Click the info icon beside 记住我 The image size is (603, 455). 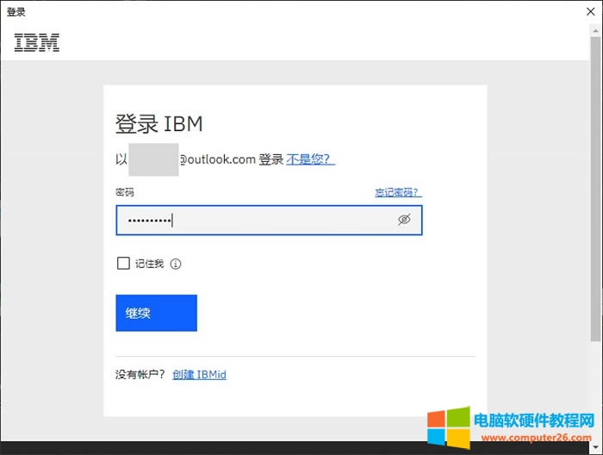pos(177,264)
